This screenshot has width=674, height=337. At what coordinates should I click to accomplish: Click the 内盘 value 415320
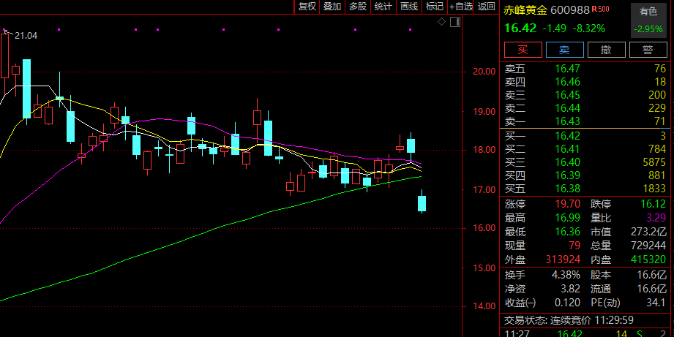click(648, 260)
